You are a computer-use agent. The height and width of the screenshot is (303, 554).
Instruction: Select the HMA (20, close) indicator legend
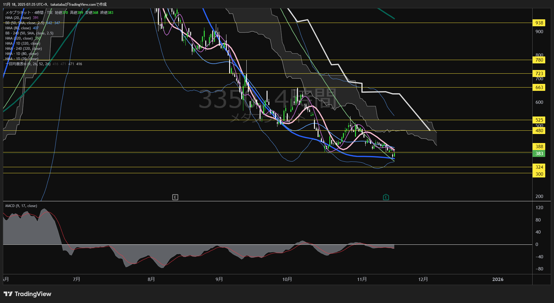(18, 18)
